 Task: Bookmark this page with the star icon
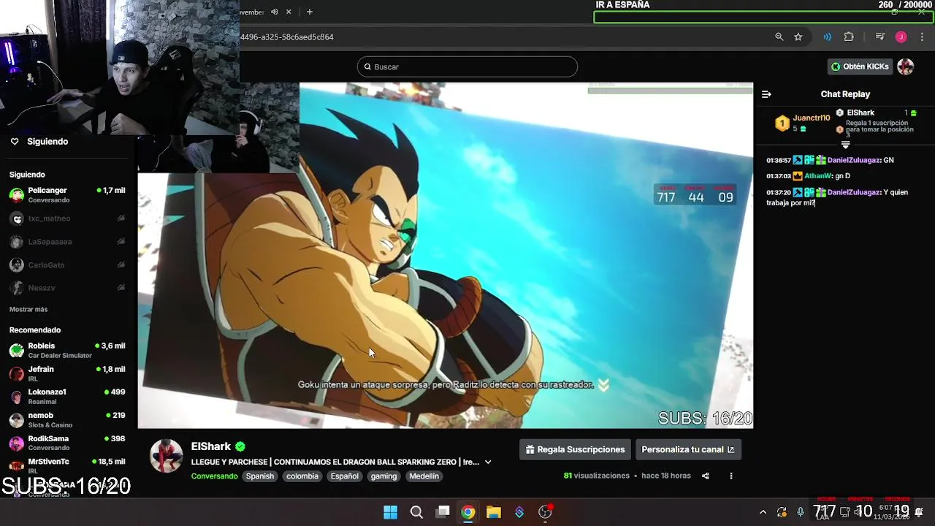coord(798,37)
